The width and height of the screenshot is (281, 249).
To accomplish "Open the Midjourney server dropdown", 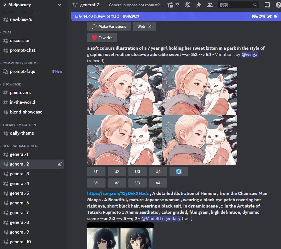I will [x=31, y=5].
